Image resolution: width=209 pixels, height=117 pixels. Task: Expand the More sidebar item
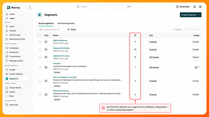click(10, 96)
